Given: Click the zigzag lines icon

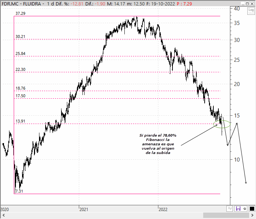Looking at the screenshot, I should pos(230,209).
